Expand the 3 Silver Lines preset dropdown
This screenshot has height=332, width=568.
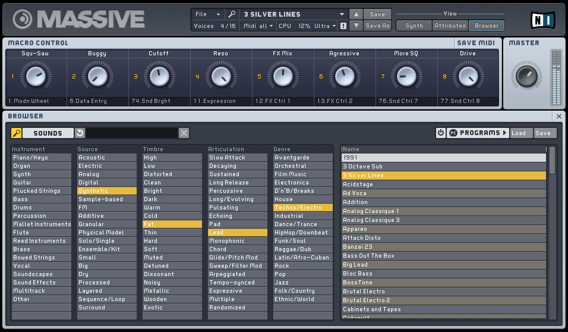click(342, 14)
